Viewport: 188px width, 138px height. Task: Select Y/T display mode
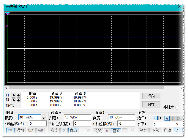point(10,130)
